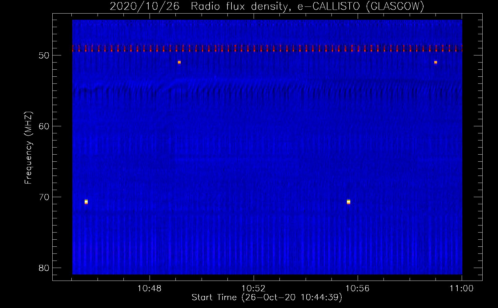
Task: Click the 60 frequency tick label
Action: 44,126
